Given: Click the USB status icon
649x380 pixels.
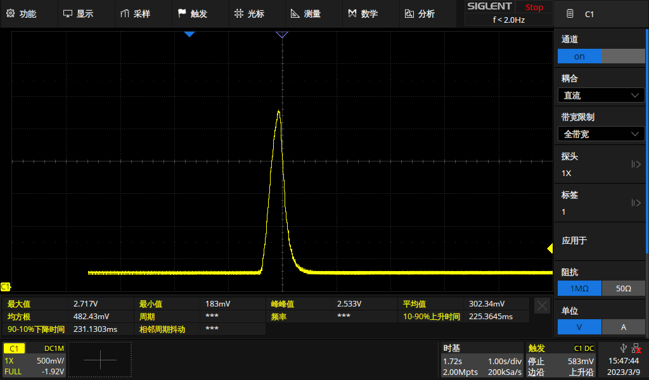Looking at the screenshot, I should pyautogui.click(x=624, y=348).
